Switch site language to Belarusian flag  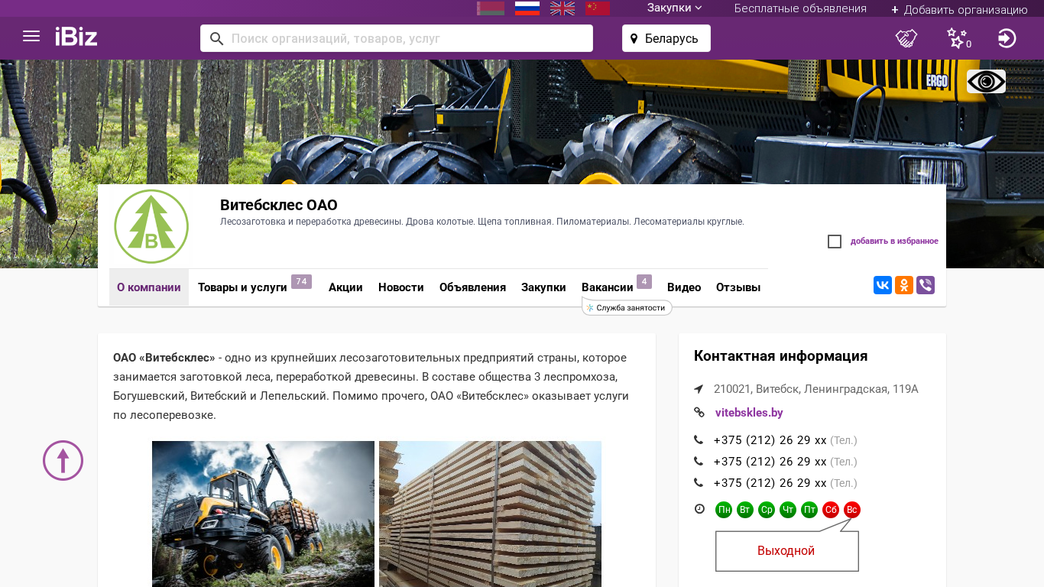point(491,8)
